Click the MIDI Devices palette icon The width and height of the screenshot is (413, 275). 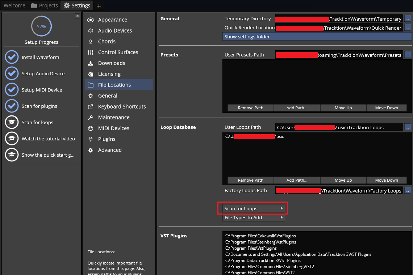point(91,128)
